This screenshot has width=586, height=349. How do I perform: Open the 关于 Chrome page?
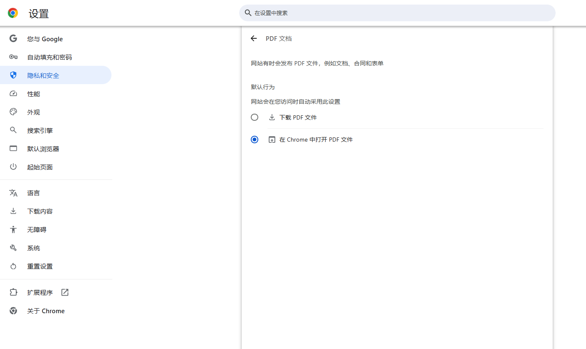(x=56, y=311)
